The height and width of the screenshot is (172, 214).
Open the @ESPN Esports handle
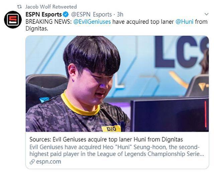click(x=91, y=14)
